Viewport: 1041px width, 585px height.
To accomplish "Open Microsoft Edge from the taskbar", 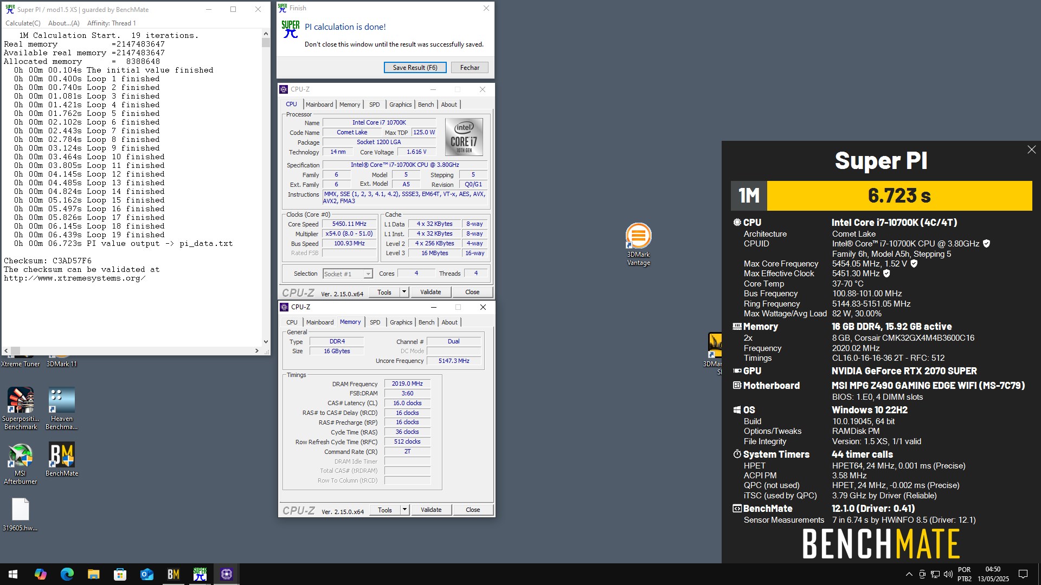I will tap(67, 574).
